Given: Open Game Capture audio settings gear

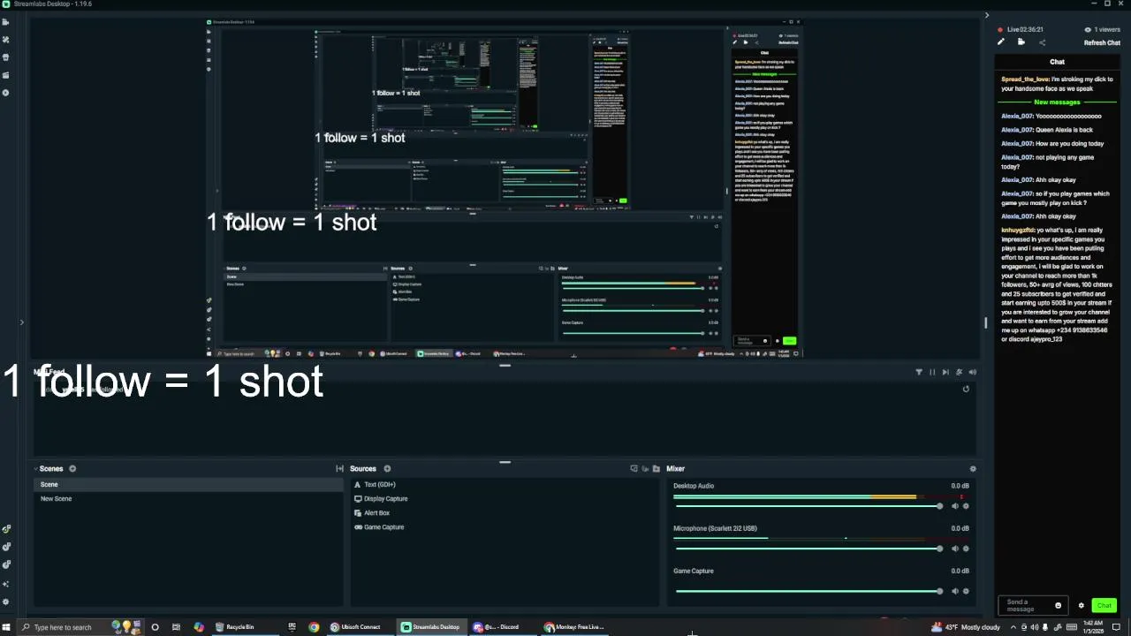Looking at the screenshot, I should 965,591.
